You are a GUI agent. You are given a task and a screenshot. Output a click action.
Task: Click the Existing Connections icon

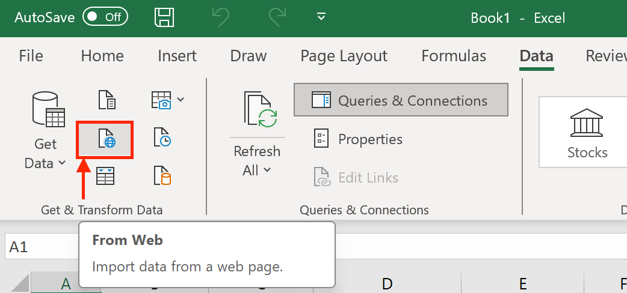(162, 176)
